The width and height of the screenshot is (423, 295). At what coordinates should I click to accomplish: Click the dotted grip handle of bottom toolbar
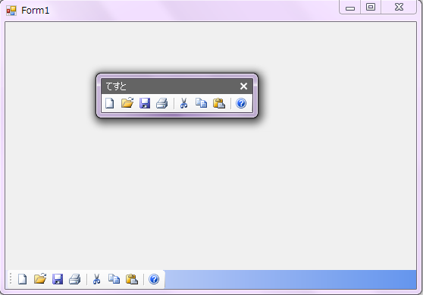tap(11, 279)
